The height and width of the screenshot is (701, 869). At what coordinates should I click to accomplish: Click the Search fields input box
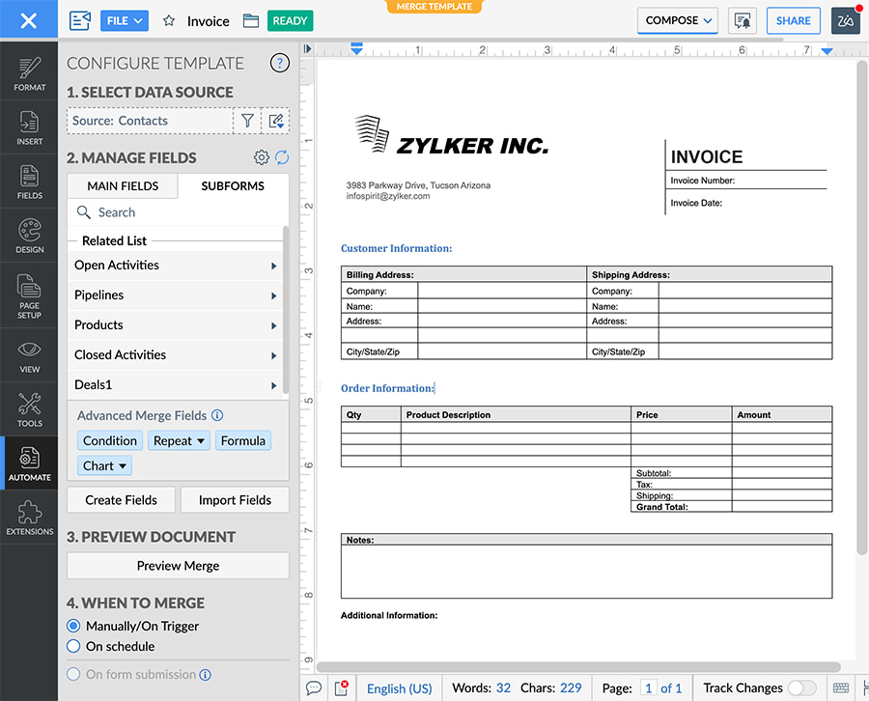point(178,212)
